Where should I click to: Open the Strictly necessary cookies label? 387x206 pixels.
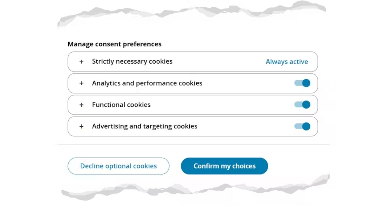click(x=132, y=62)
